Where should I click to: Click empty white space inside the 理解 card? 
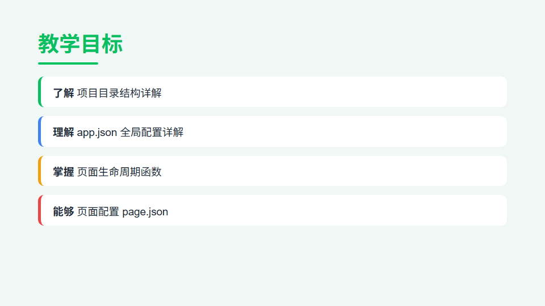tap(344, 131)
